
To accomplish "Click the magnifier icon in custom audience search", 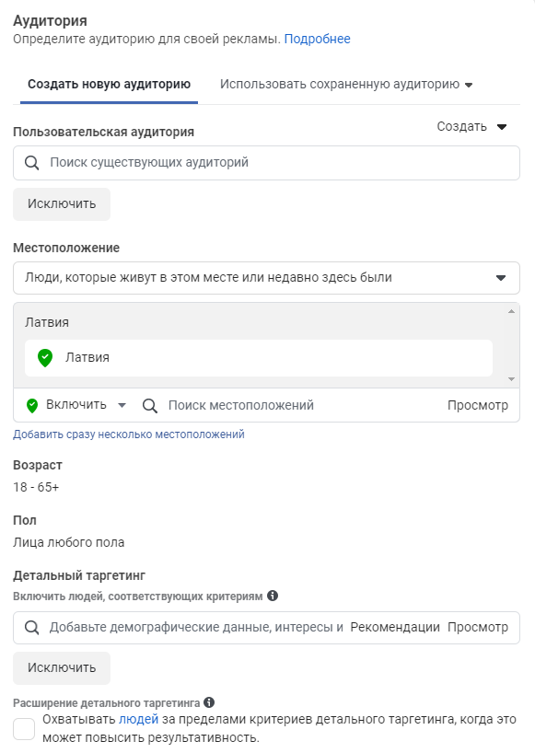I will [31, 163].
